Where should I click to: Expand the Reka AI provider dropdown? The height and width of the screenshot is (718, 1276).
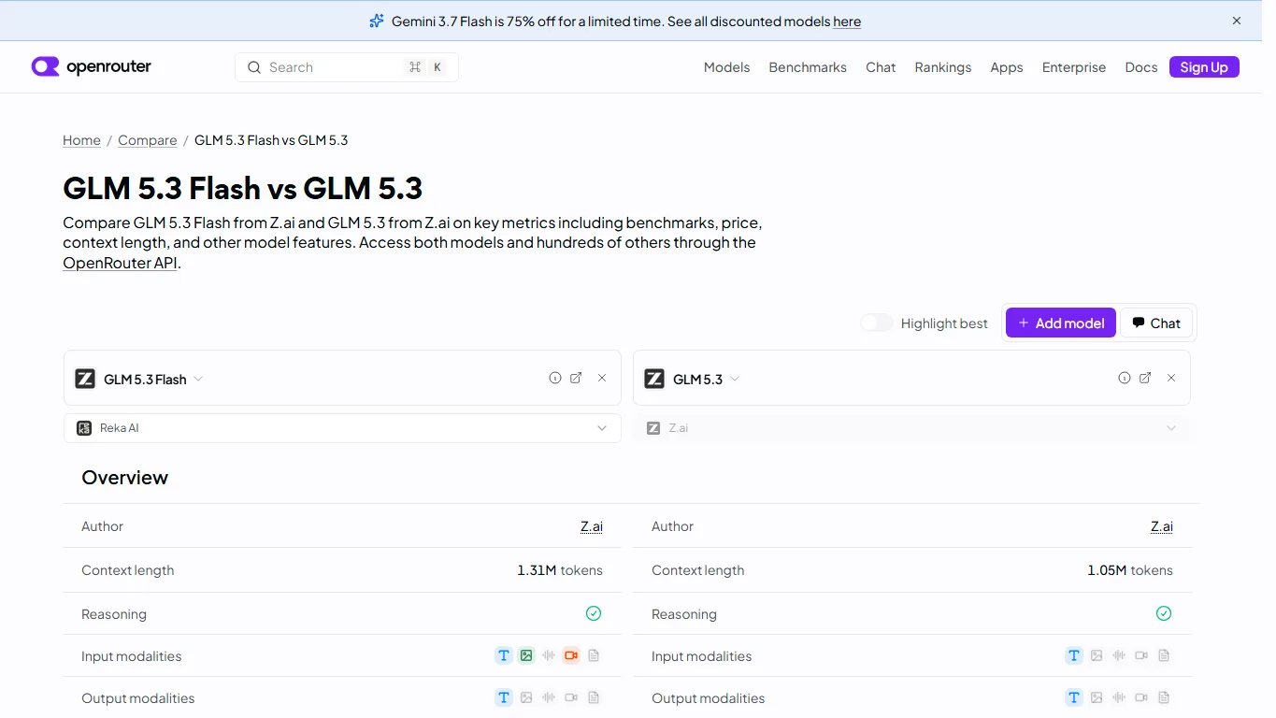(342, 428)
